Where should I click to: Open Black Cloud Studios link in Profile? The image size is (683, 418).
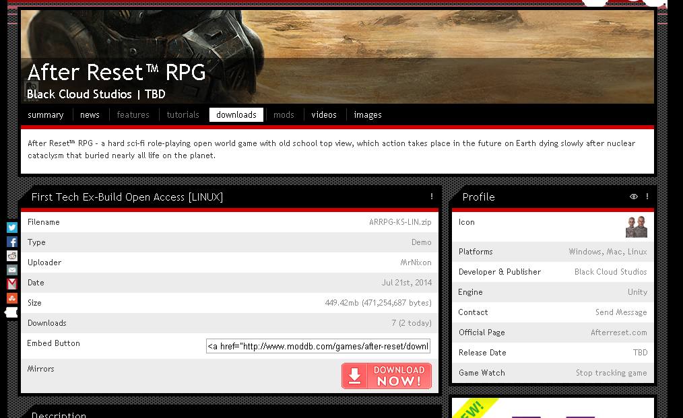point(611,272)
